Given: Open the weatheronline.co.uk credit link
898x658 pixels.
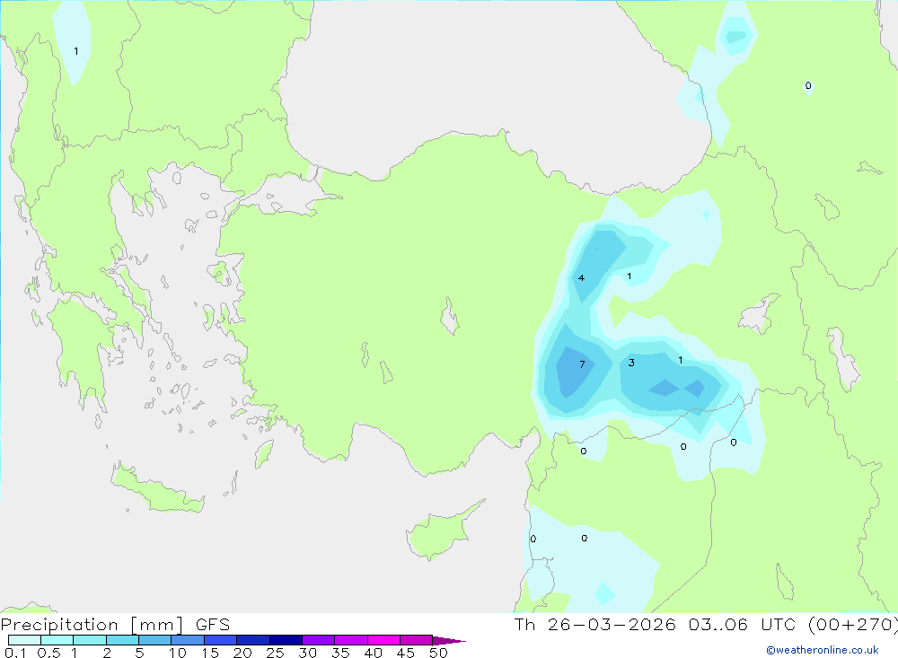Looking at the screenshot, I should (x=823, y=650).
